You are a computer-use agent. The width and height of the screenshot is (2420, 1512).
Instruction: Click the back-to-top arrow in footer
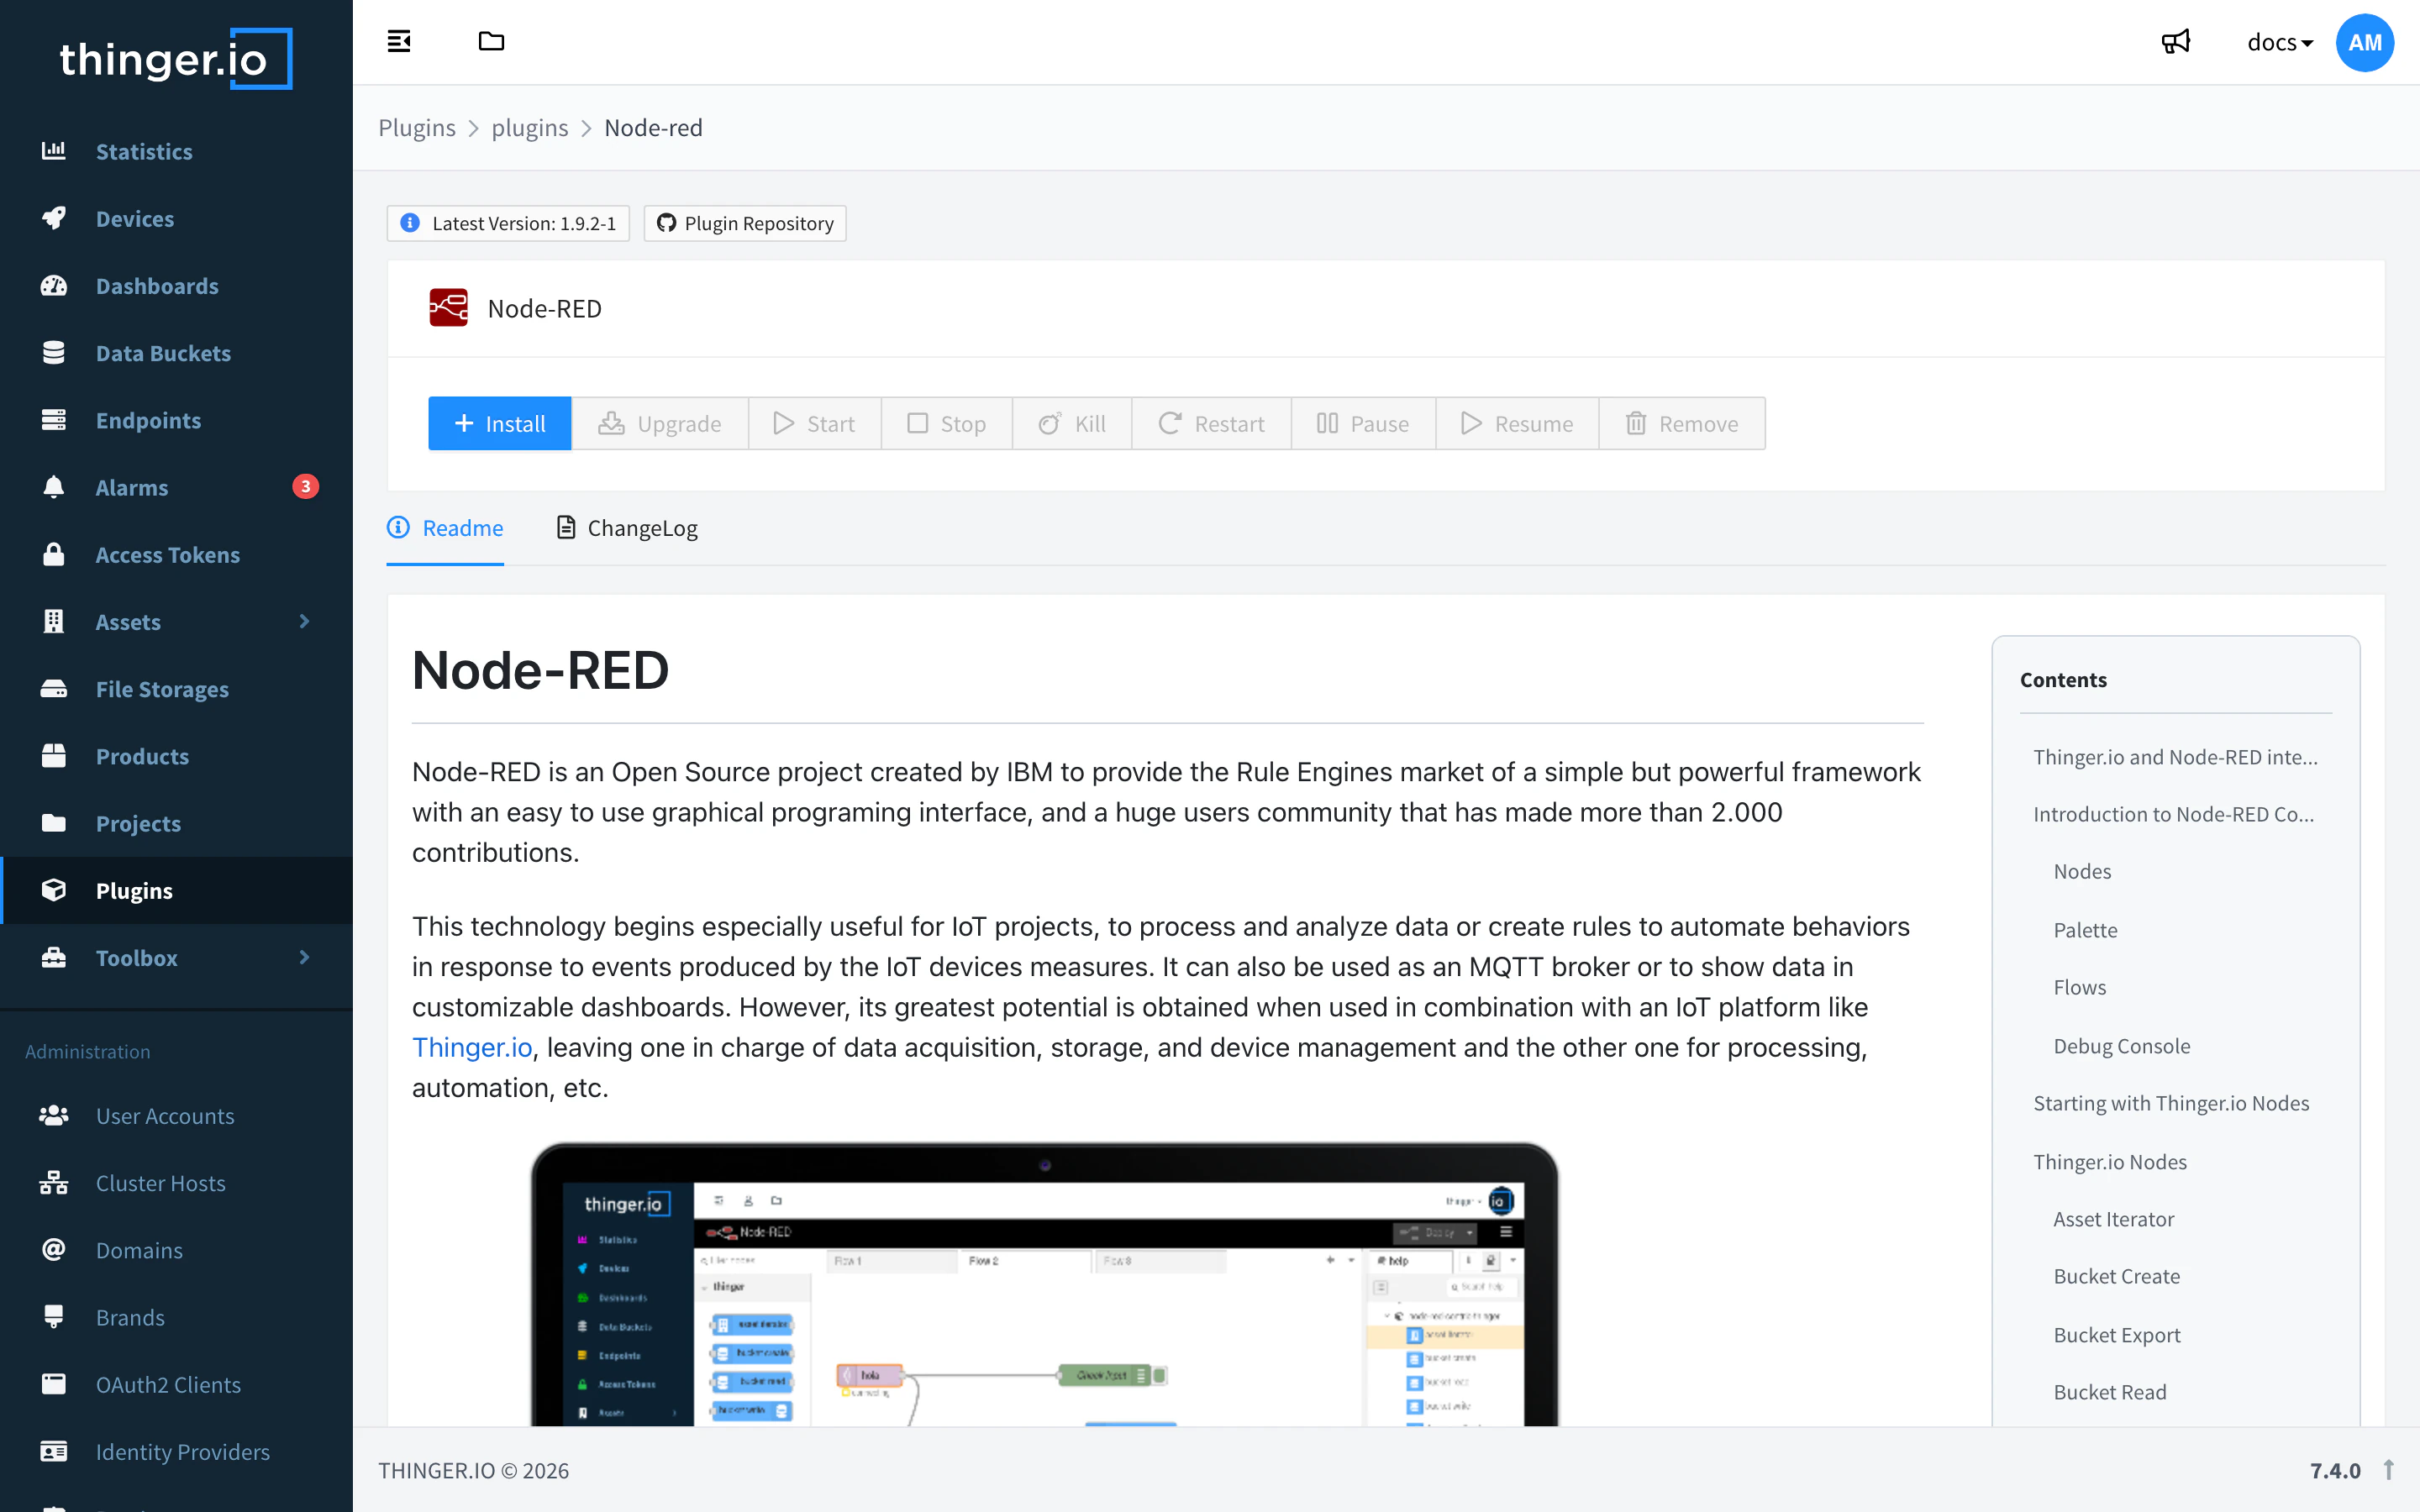(2388, 1470)
